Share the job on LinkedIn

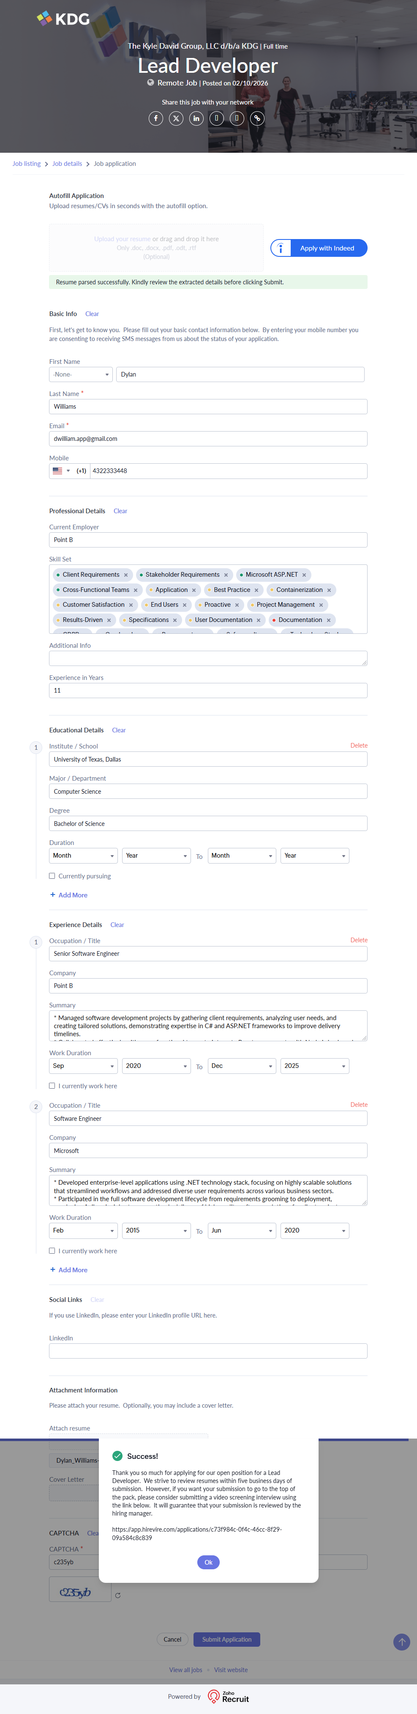click(196, 118)
